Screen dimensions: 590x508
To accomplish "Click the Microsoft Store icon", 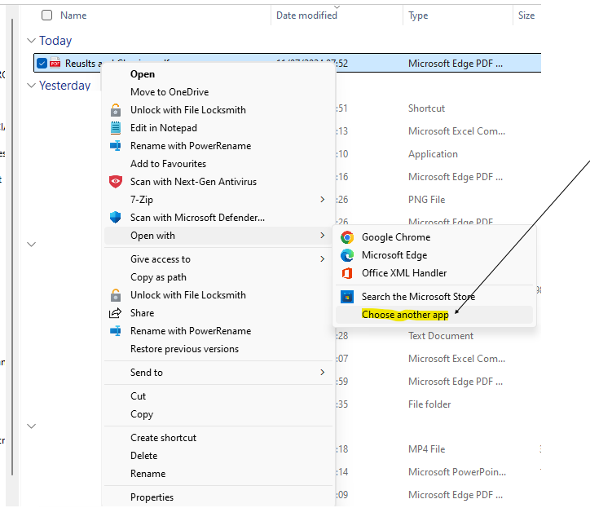I will coord(347,297).
